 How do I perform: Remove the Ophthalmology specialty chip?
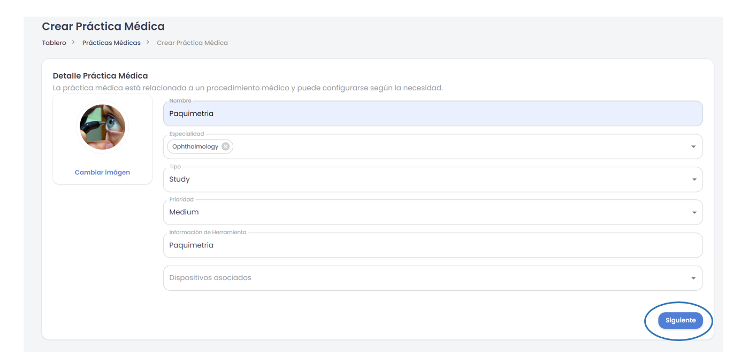tap(226, 146)
